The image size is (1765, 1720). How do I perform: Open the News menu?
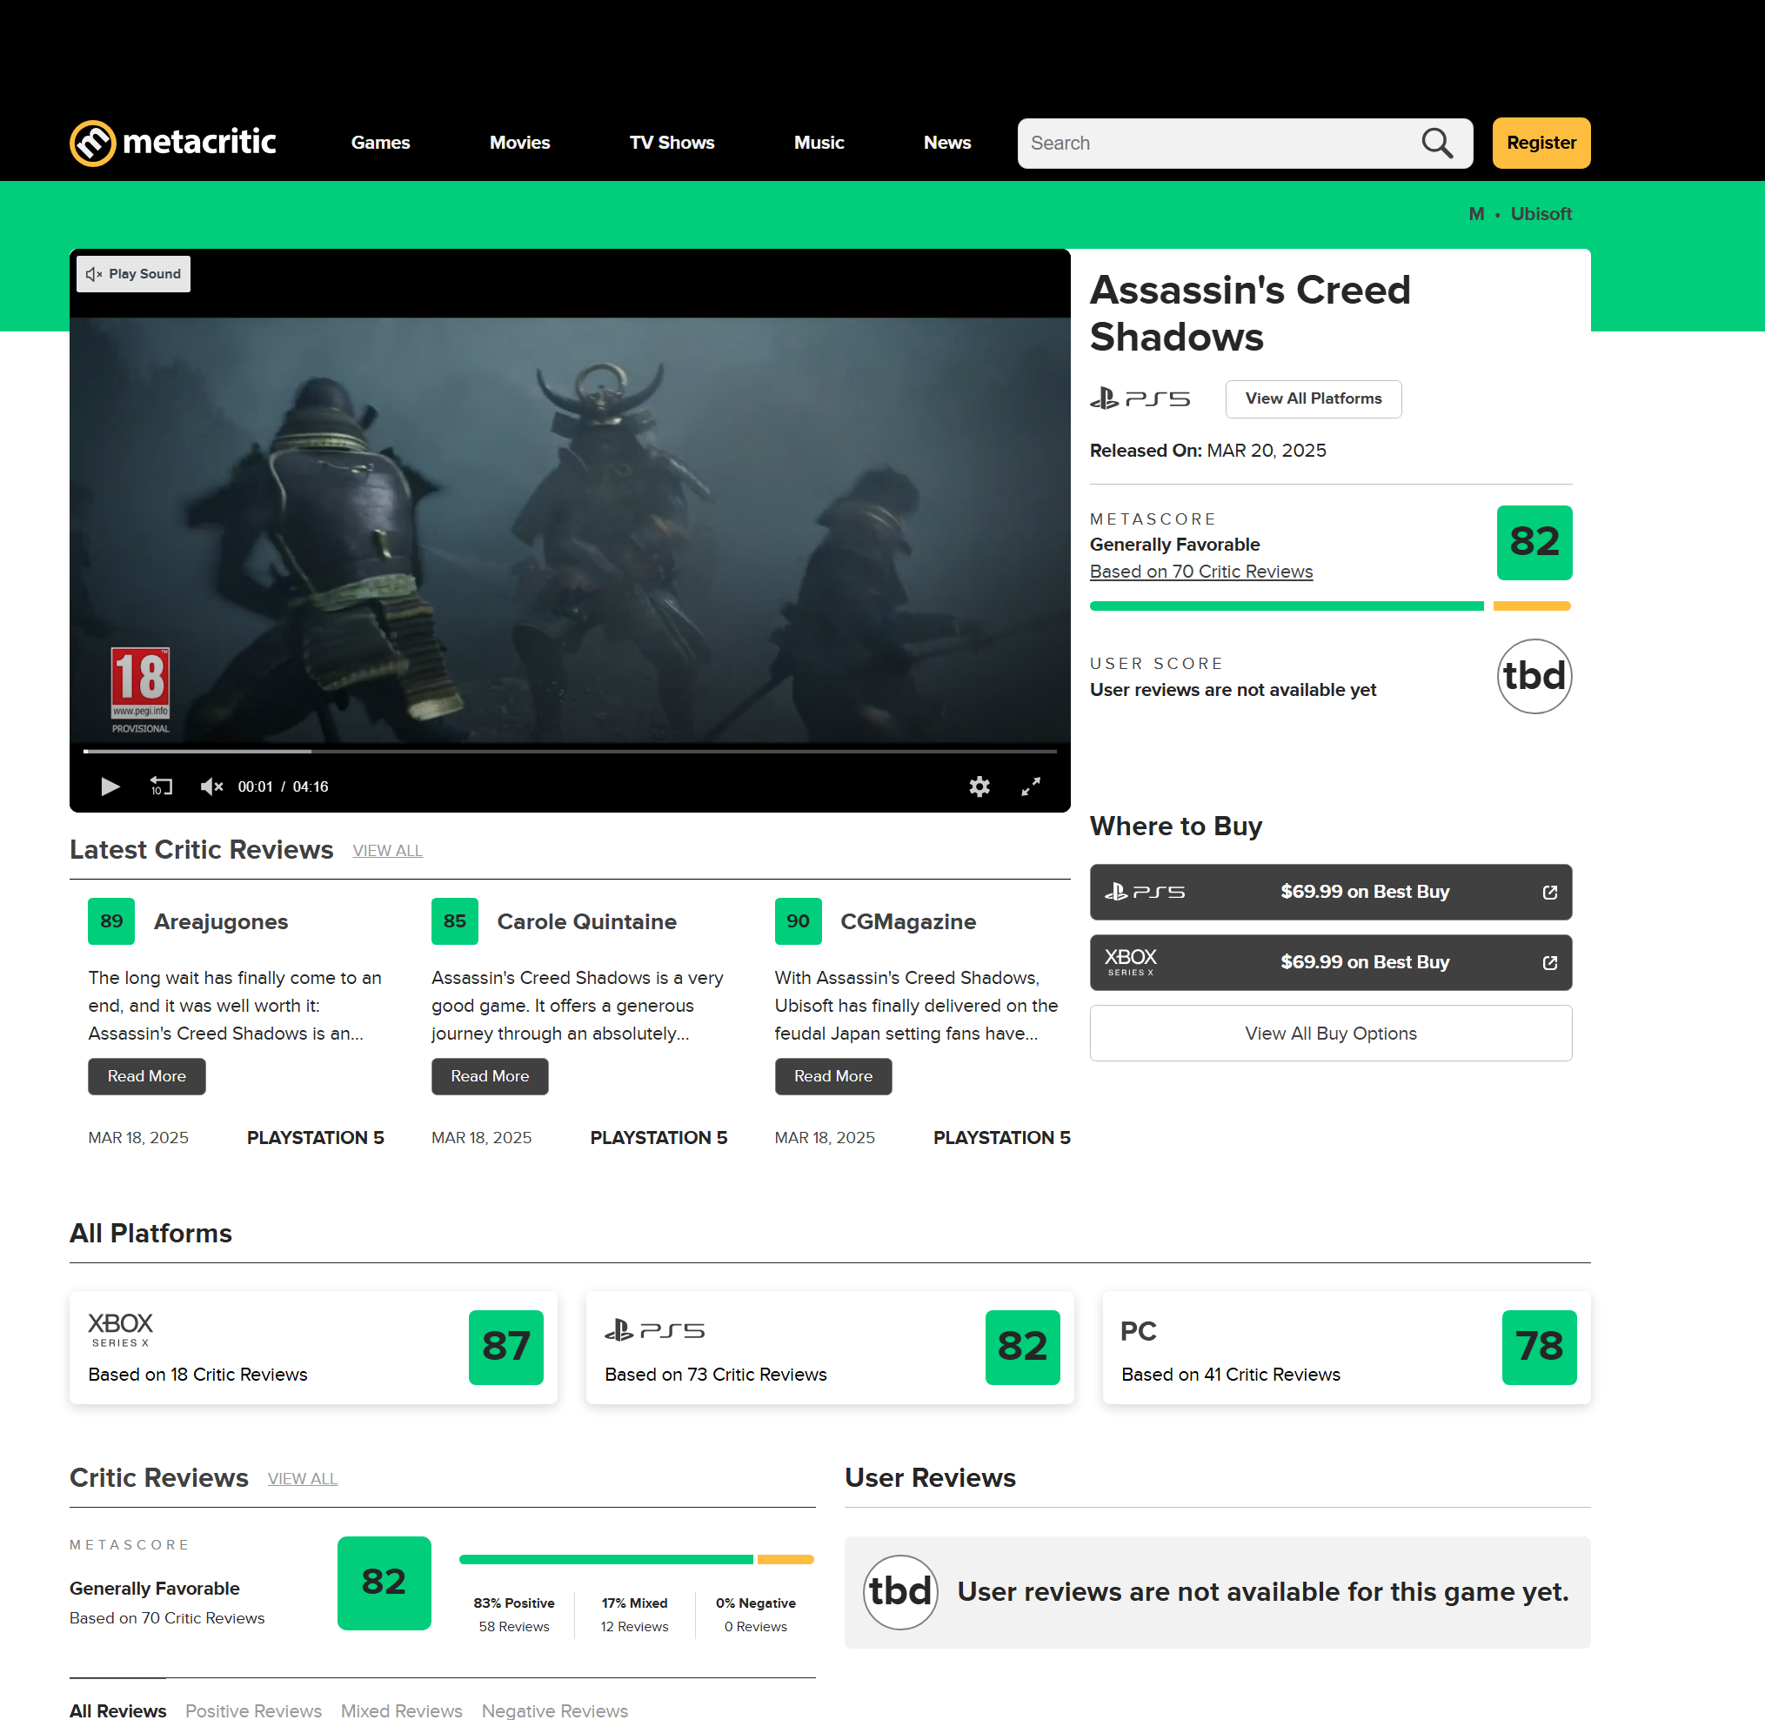pos(946,143)
